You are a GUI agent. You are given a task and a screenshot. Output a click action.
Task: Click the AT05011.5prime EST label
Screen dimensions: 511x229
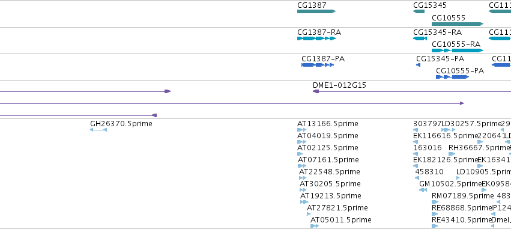pos(340,220)
